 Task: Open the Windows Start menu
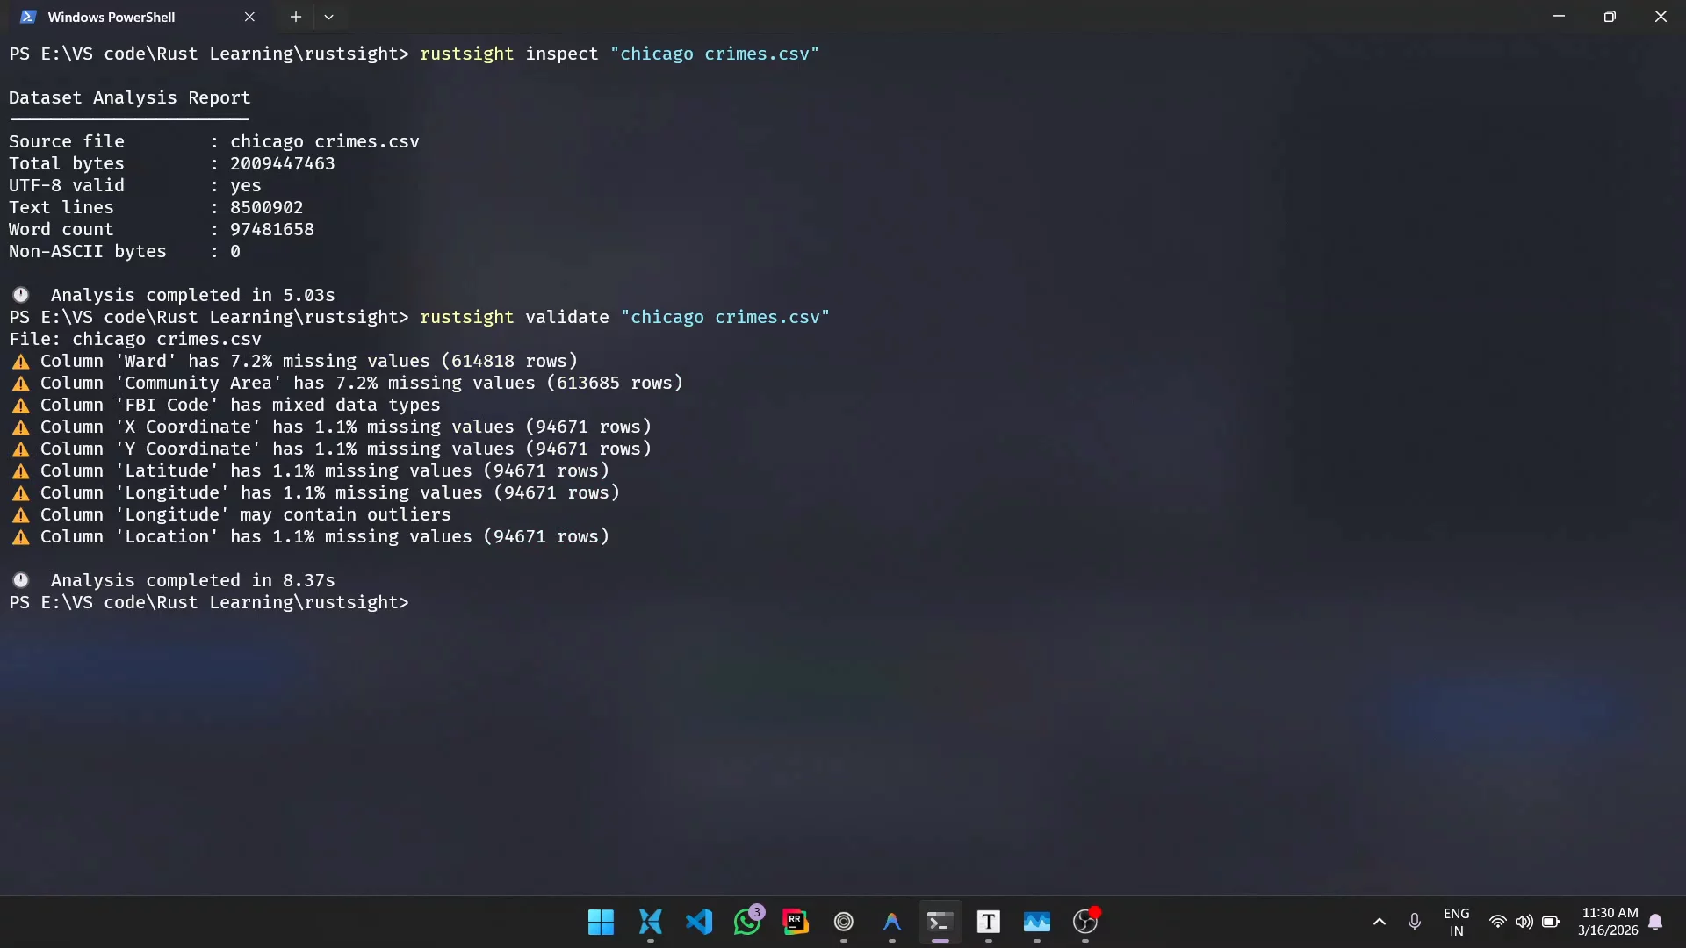click(x=601, y=922)
